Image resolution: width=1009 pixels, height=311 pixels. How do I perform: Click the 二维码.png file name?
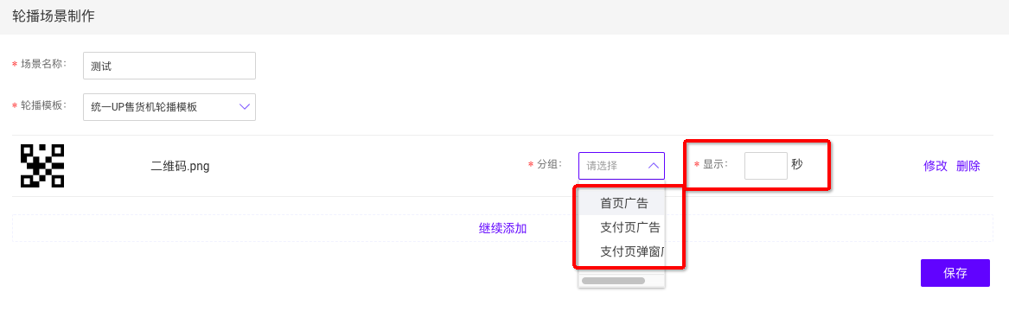(x=180, y=166)
